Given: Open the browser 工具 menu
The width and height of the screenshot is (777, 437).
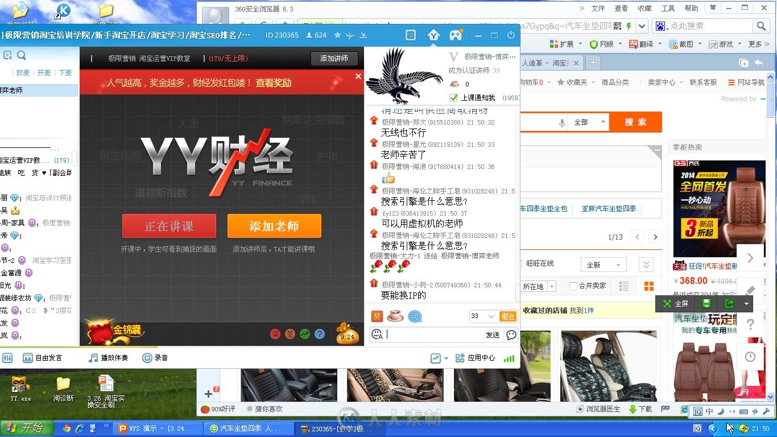Looking at the screenshot, I should pyautogui.click(x=668, y=9).
